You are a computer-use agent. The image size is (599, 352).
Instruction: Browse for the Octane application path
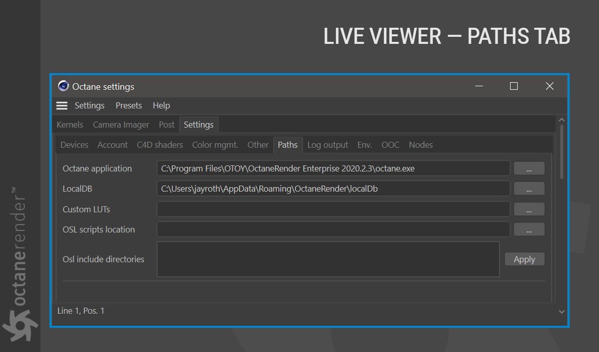(529, 168)
